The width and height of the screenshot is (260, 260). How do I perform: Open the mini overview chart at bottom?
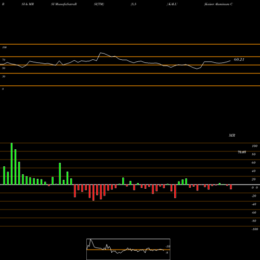click(x=128, y=249)
